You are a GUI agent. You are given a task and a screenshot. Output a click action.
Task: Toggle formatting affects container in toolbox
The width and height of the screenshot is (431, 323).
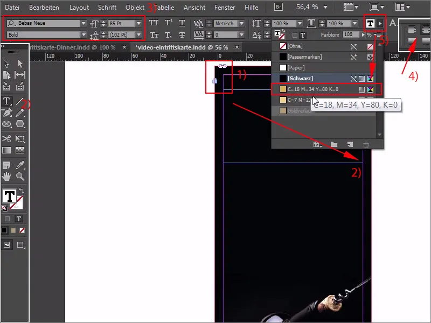click(7, 219)
